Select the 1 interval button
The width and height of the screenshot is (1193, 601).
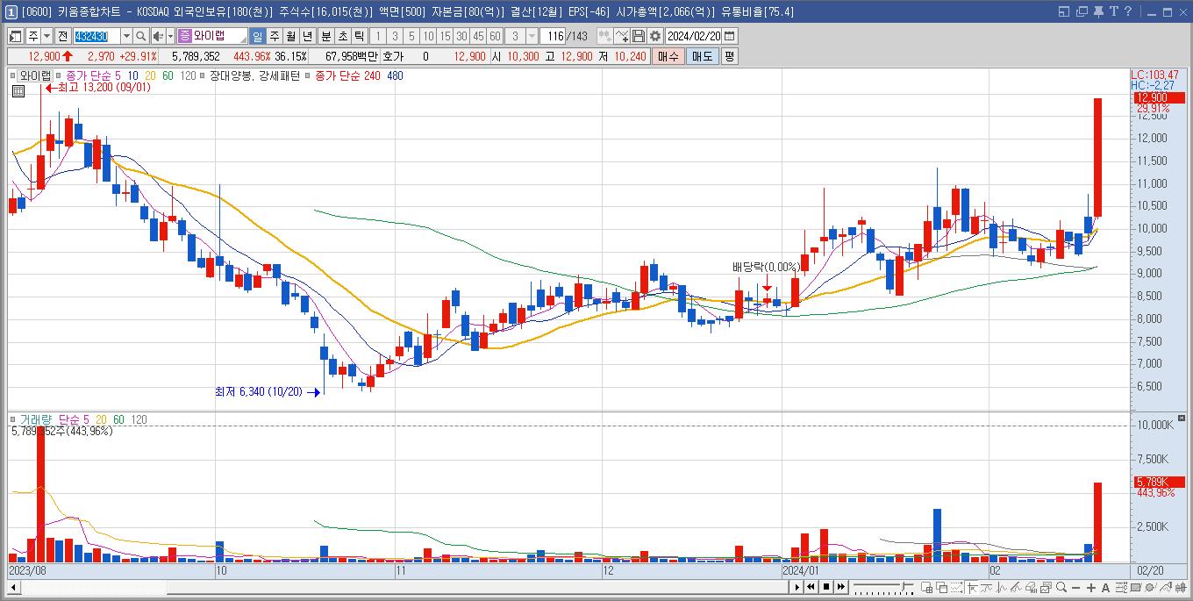tap(378, 36)
